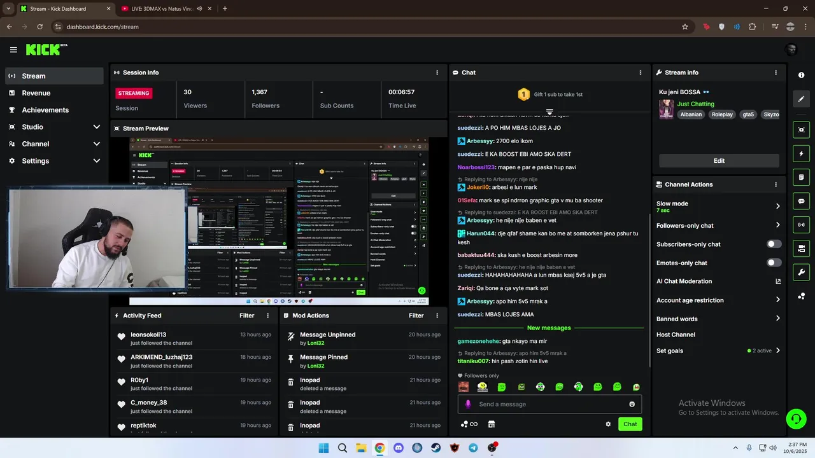Open Mod Actions three-dot menu

[x=437, y=316]
